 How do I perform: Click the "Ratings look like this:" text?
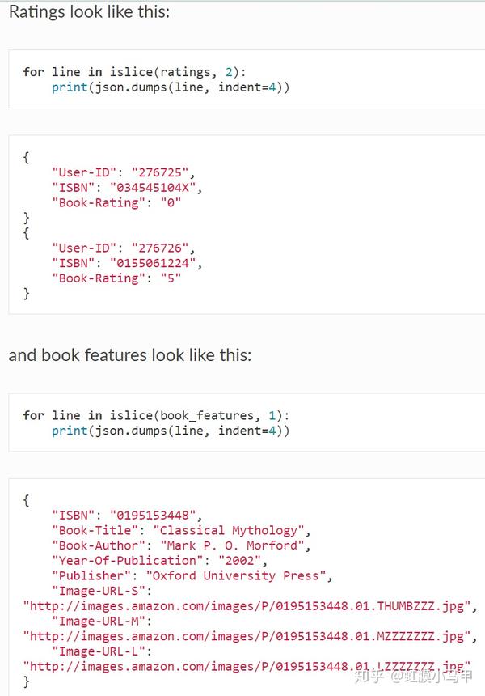(x=89, y=13)
